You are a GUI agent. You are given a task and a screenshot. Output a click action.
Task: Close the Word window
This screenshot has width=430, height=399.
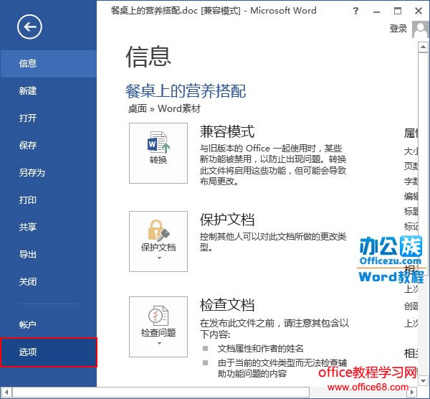[x=419, y=11]
